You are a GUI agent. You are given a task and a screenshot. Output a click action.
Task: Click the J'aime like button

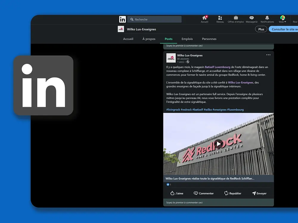tap(177, 193)
